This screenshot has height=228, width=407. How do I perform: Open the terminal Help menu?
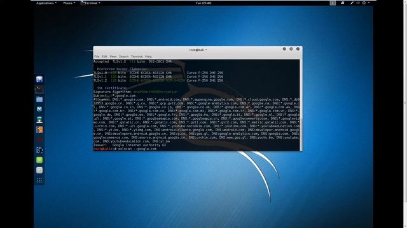[x=148, y=56]
